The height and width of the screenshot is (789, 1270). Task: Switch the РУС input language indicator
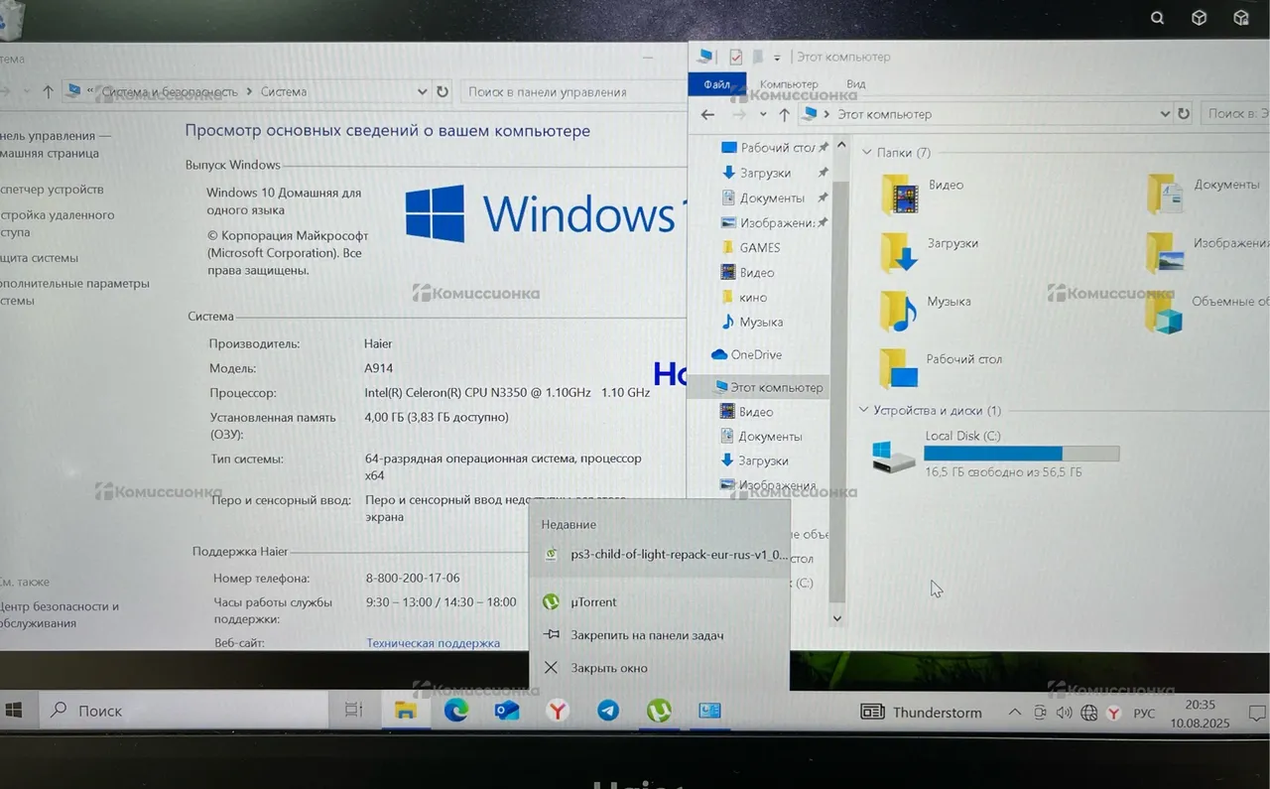(x=1144, y=714)
